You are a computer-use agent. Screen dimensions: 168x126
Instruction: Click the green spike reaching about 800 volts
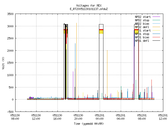(x=136, y=89)
